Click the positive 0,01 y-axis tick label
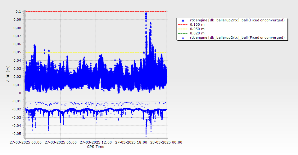Viewport: 298px width, 155px height. 17,85
